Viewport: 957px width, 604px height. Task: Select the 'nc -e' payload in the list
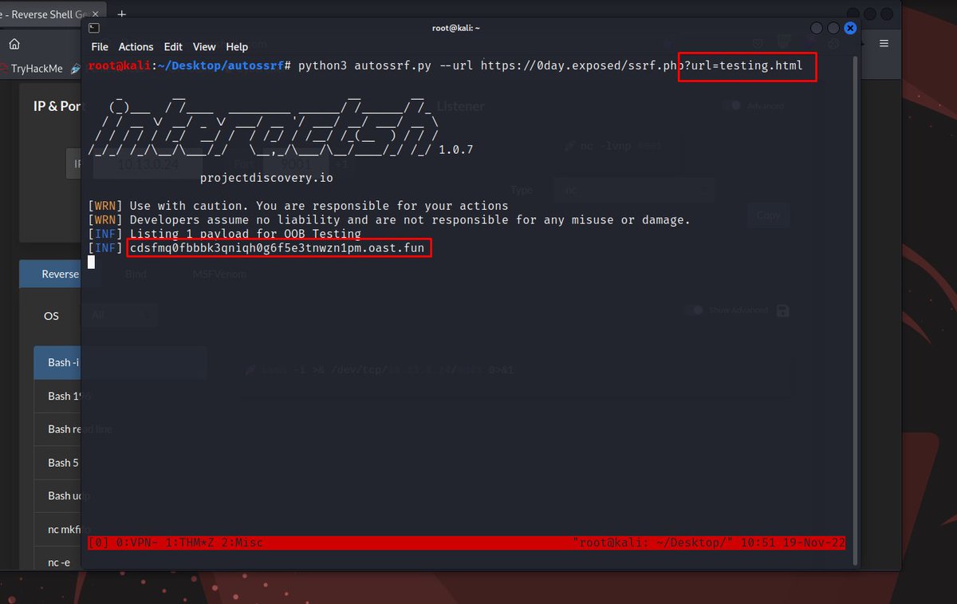click(x=60, y=563)
